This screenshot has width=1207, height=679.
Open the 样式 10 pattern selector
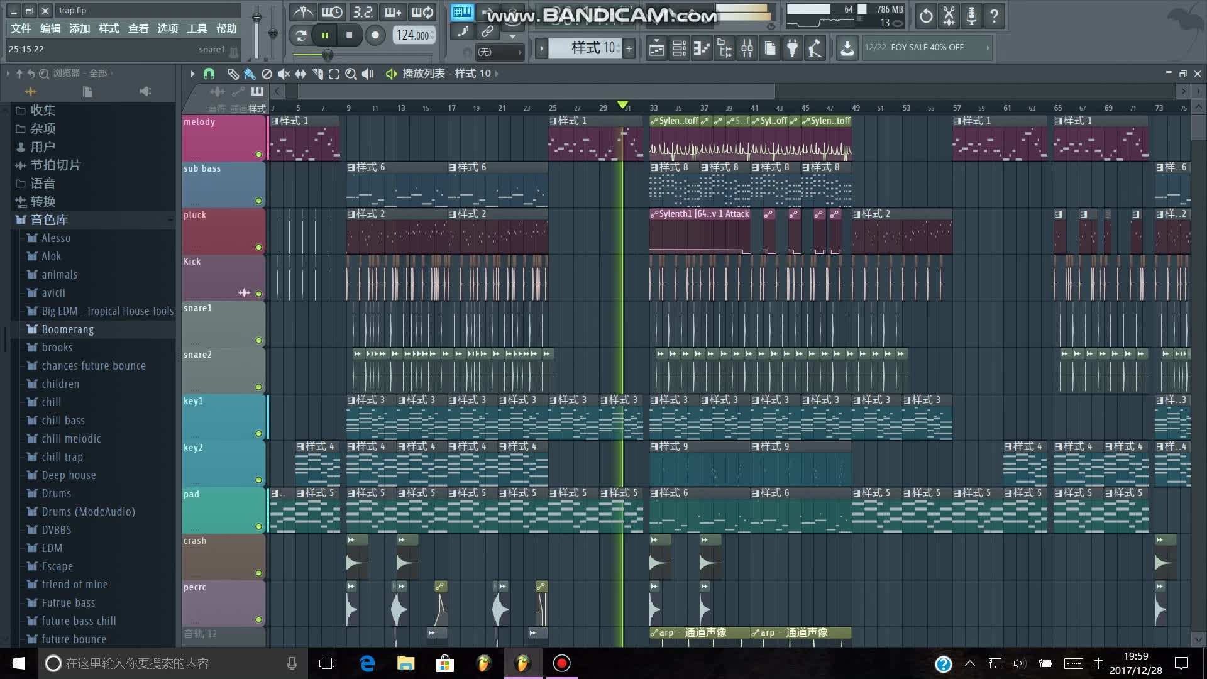[584, 48]
